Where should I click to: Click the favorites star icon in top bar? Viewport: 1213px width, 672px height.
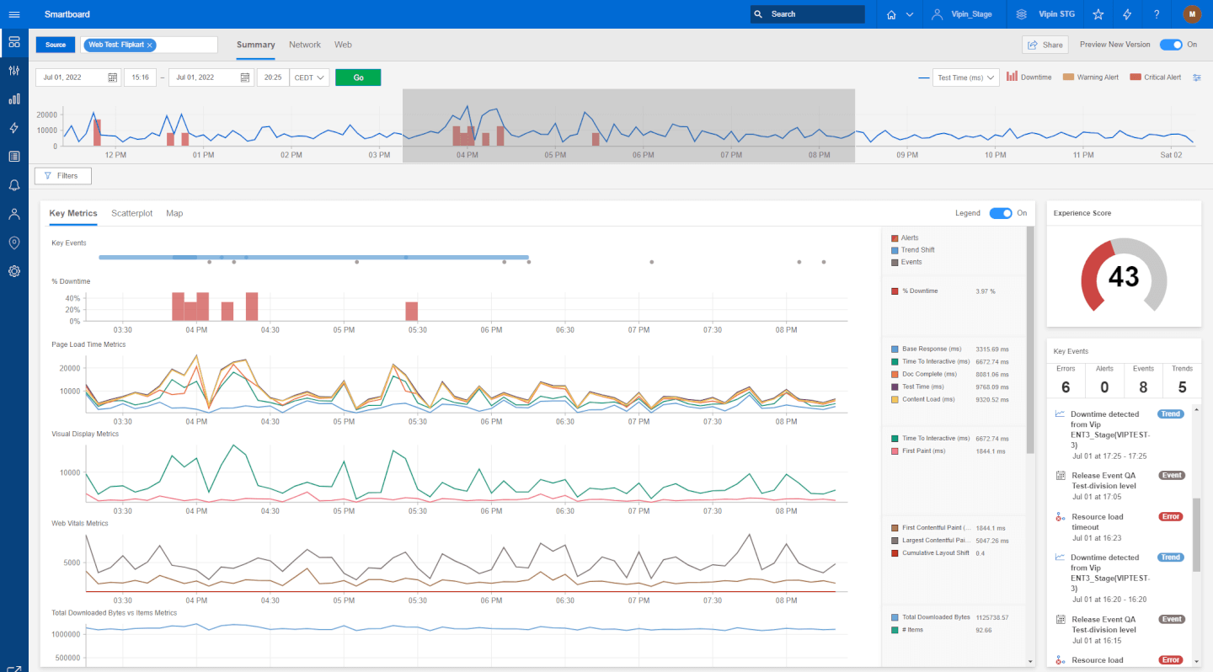tap(1098, 13)
